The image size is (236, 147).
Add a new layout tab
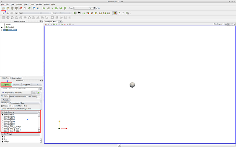(60, 21)
